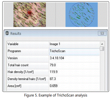The image size is (111, 98).
Task: Click the red mark in scalp photo
Action: point(29,13)
